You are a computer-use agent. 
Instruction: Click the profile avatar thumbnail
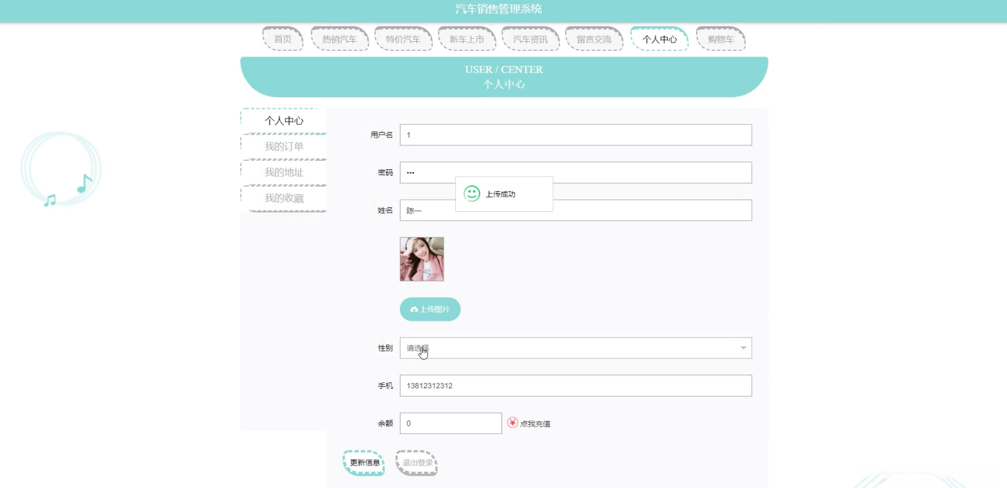click(422, 259)
